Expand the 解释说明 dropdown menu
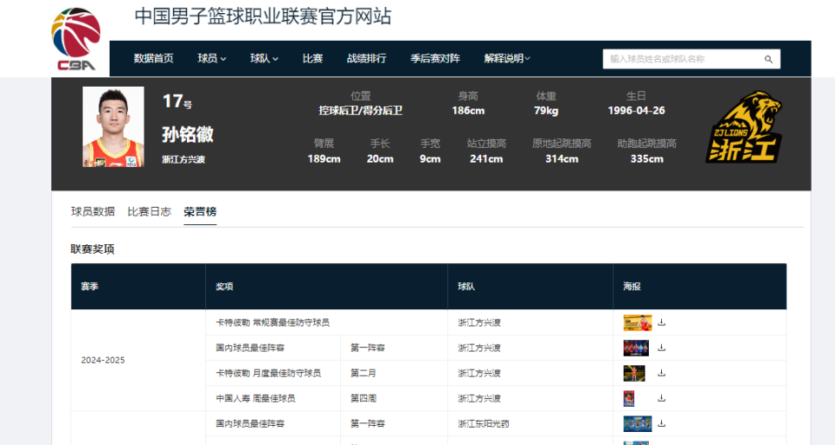Screen dimensions: 835x445 pyautogui.click(x=507, y=58)
